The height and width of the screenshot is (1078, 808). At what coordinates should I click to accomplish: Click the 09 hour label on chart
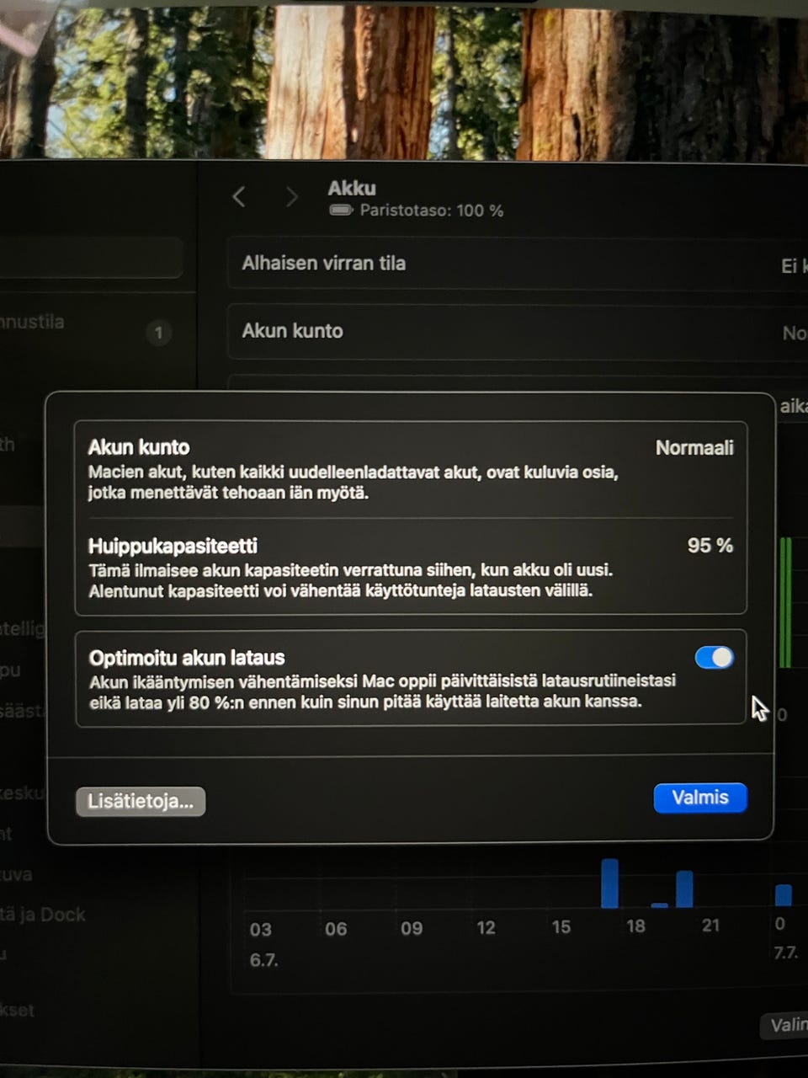pyautogui.click(x=412, y=928)
